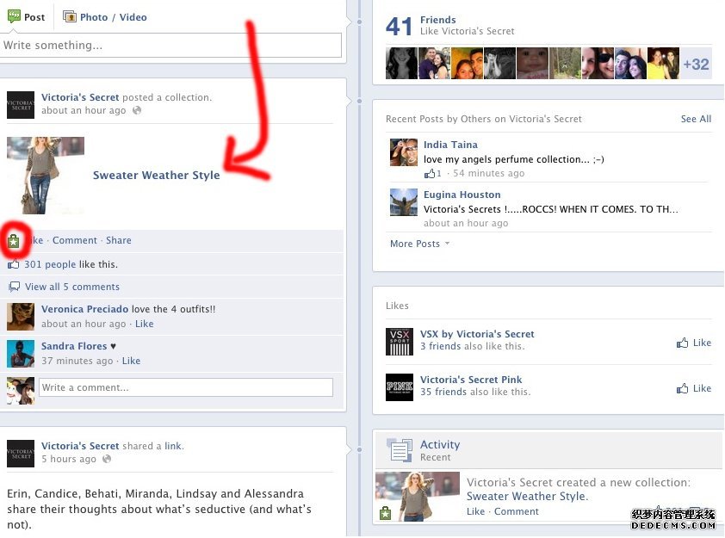Like the new collection in Activity

[475, 511]
